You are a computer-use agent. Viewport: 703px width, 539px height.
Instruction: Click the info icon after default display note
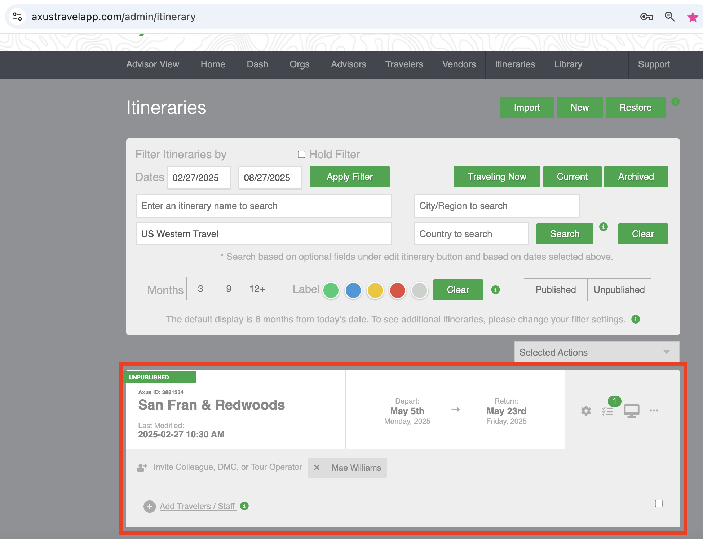pyautogui.click(x=636, y=319)
